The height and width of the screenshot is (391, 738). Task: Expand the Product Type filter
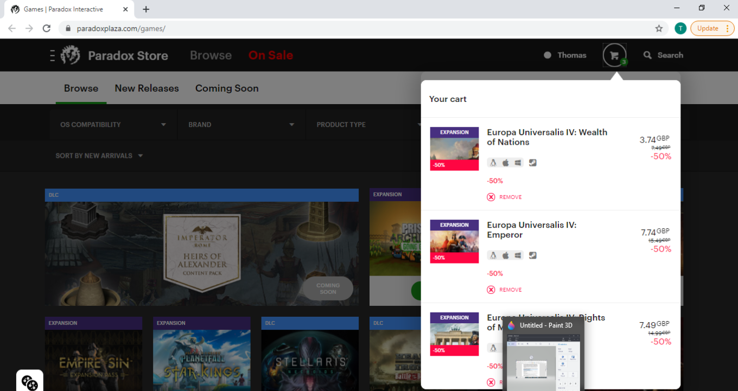(369, 125)
